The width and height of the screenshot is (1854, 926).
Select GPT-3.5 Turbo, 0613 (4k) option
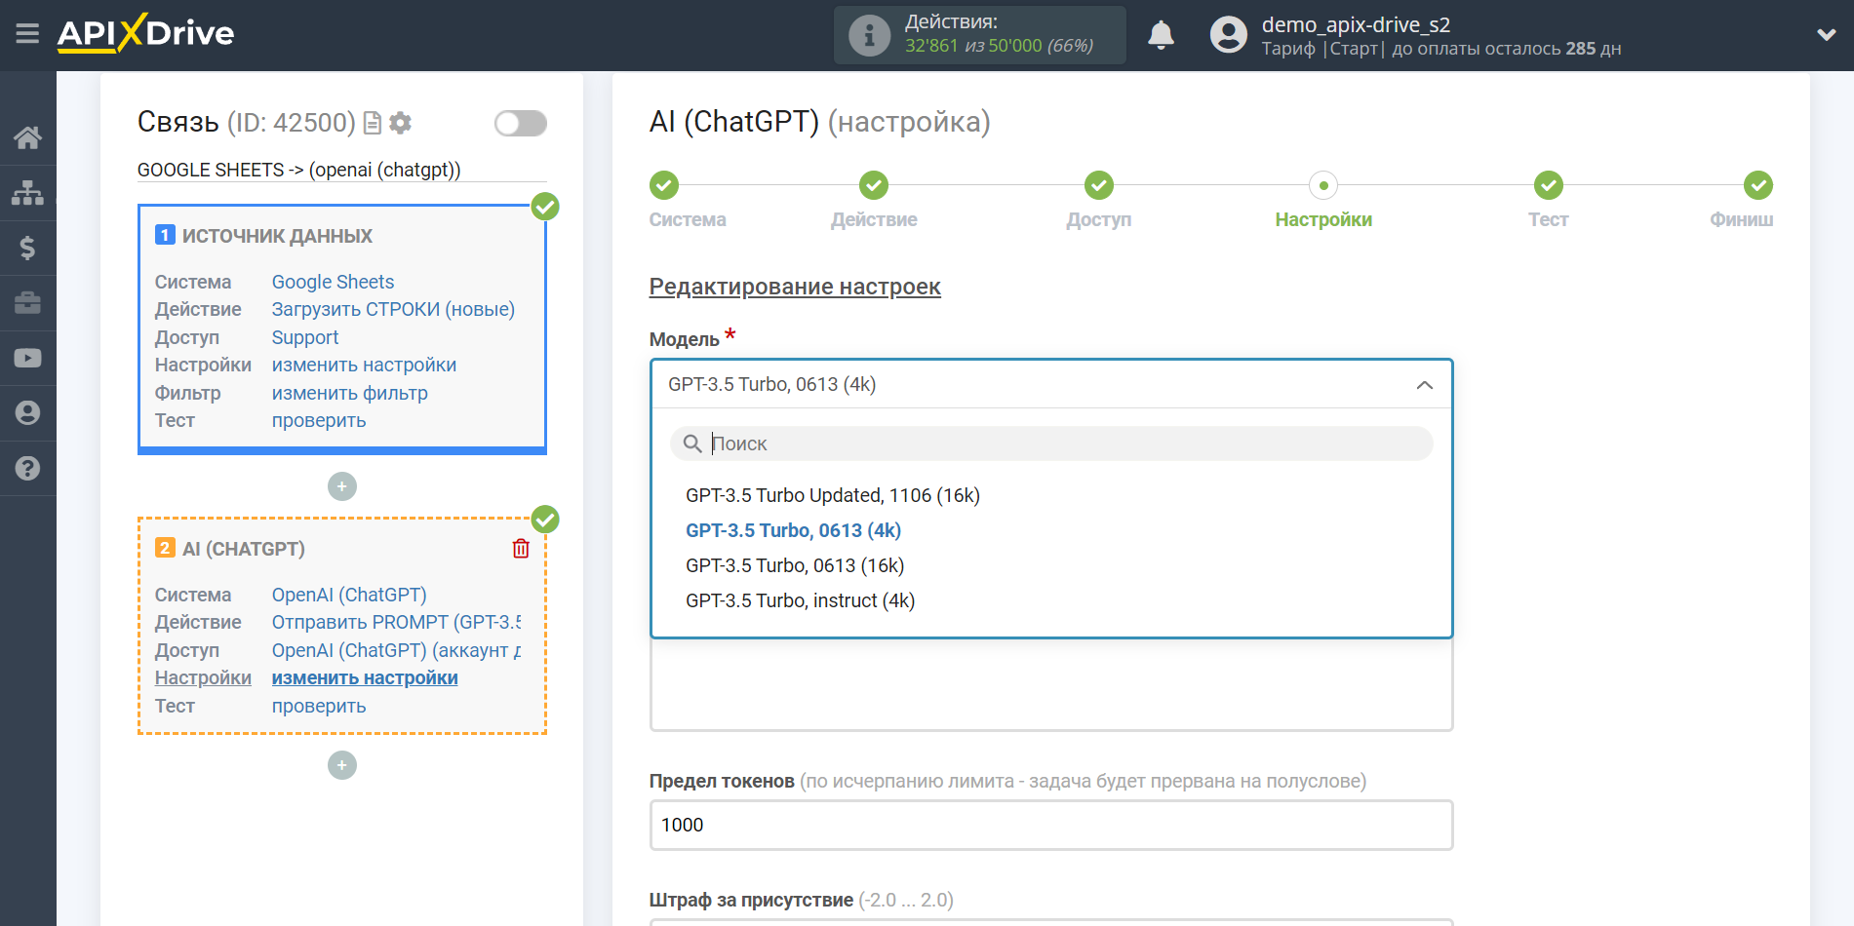point(793,530)
